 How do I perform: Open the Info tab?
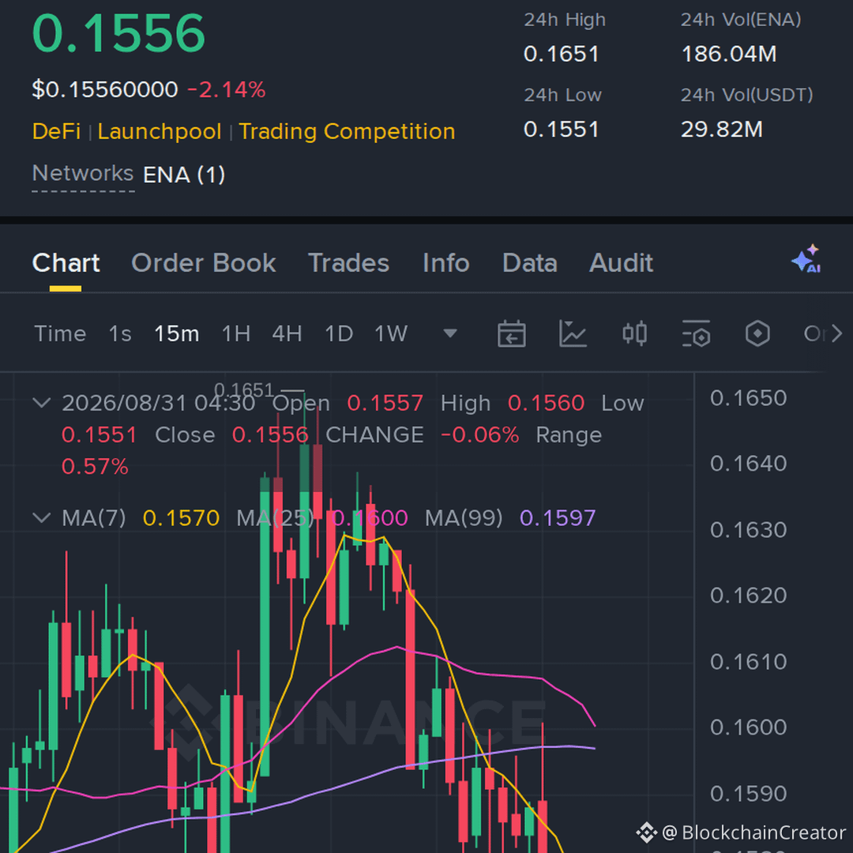(446, 263)
